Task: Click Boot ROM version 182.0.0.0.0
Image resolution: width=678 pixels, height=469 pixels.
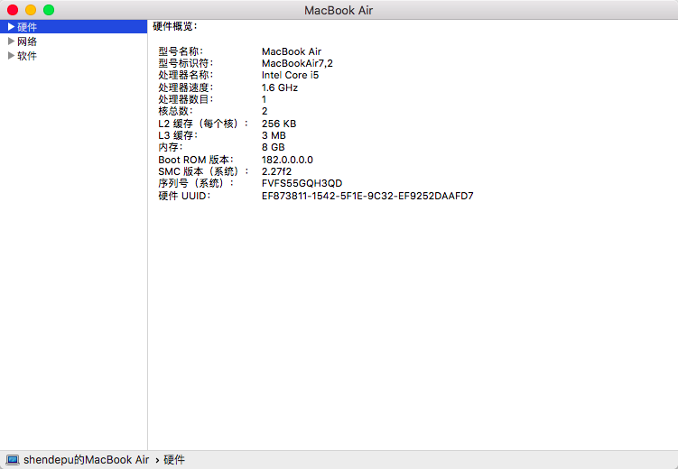Action: coord(287,160)
